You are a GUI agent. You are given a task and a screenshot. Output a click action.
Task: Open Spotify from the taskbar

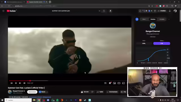(x=57, y=100)
